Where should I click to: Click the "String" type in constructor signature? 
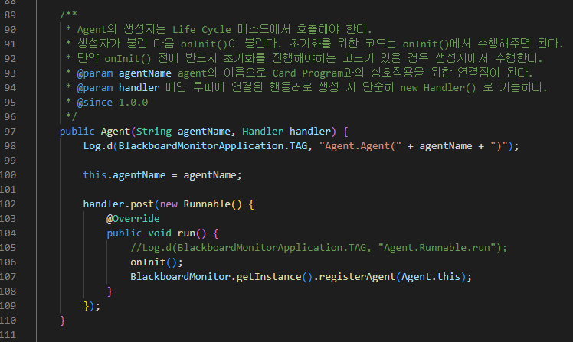coord(154,132)
